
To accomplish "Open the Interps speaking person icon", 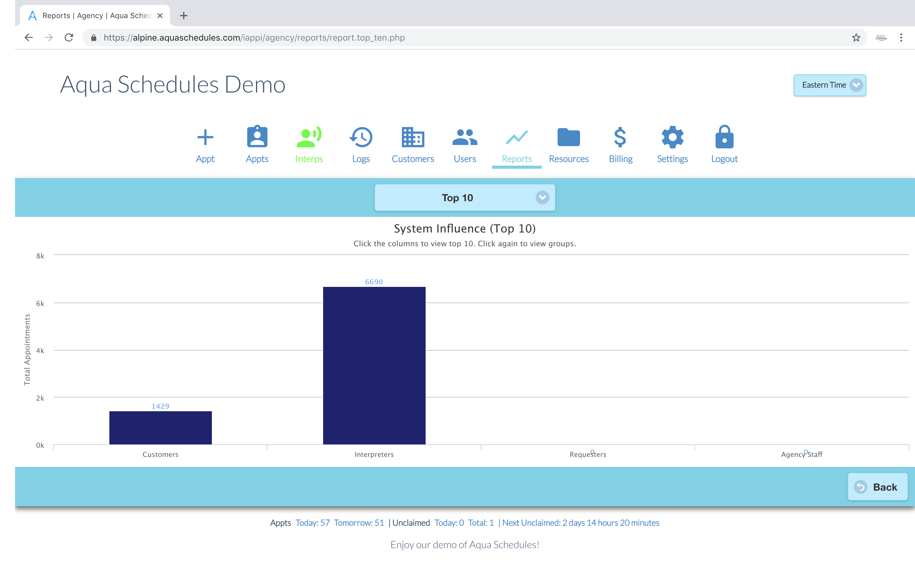I will pos(309,137).
